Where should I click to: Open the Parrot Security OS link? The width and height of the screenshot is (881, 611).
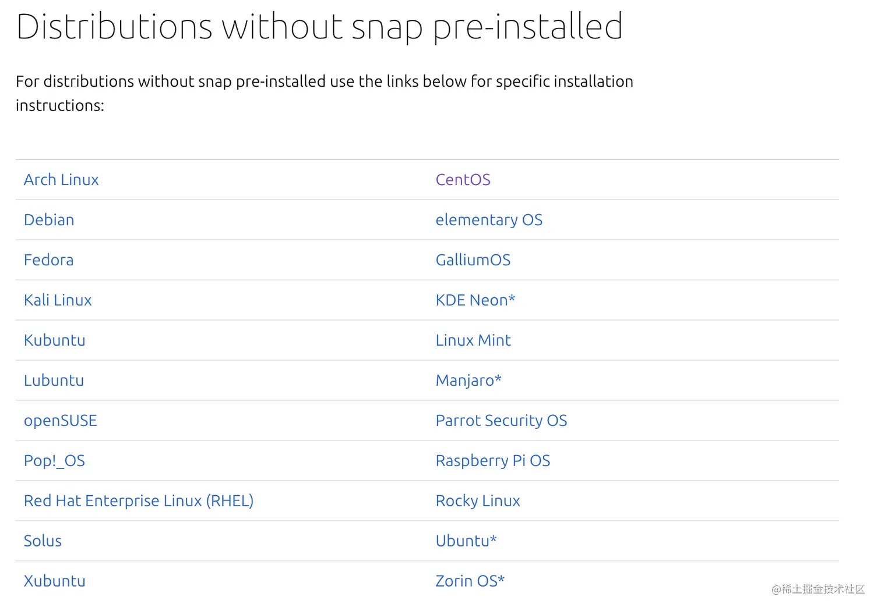[501, 421]
